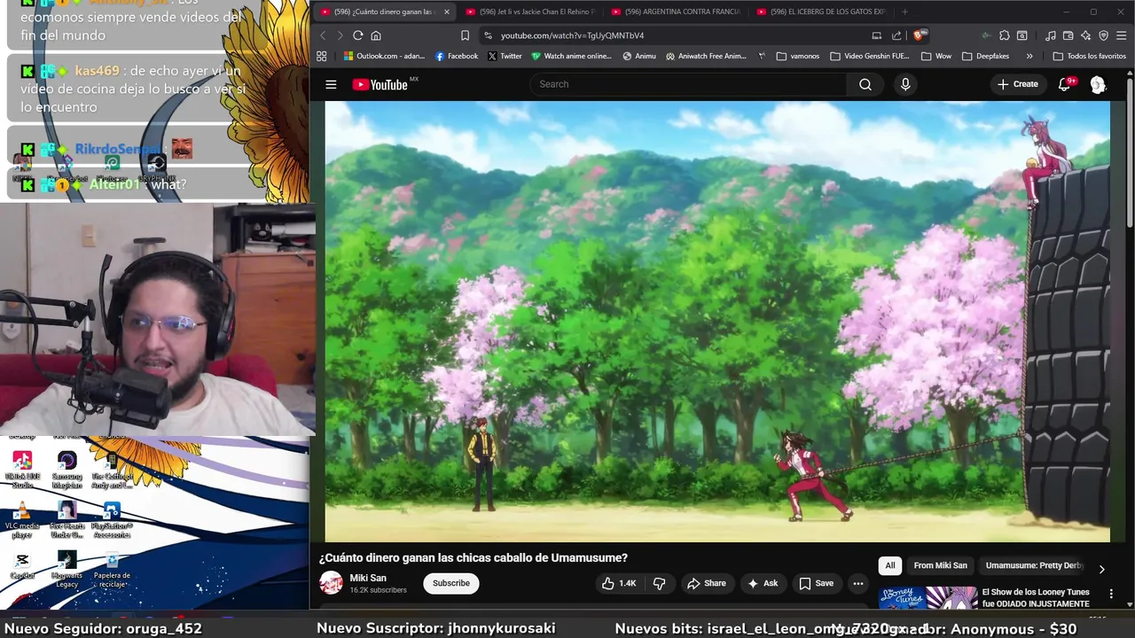Click the YouTube search input field

point(689,84)
